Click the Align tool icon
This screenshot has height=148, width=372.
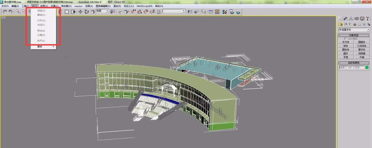point(196,12)
